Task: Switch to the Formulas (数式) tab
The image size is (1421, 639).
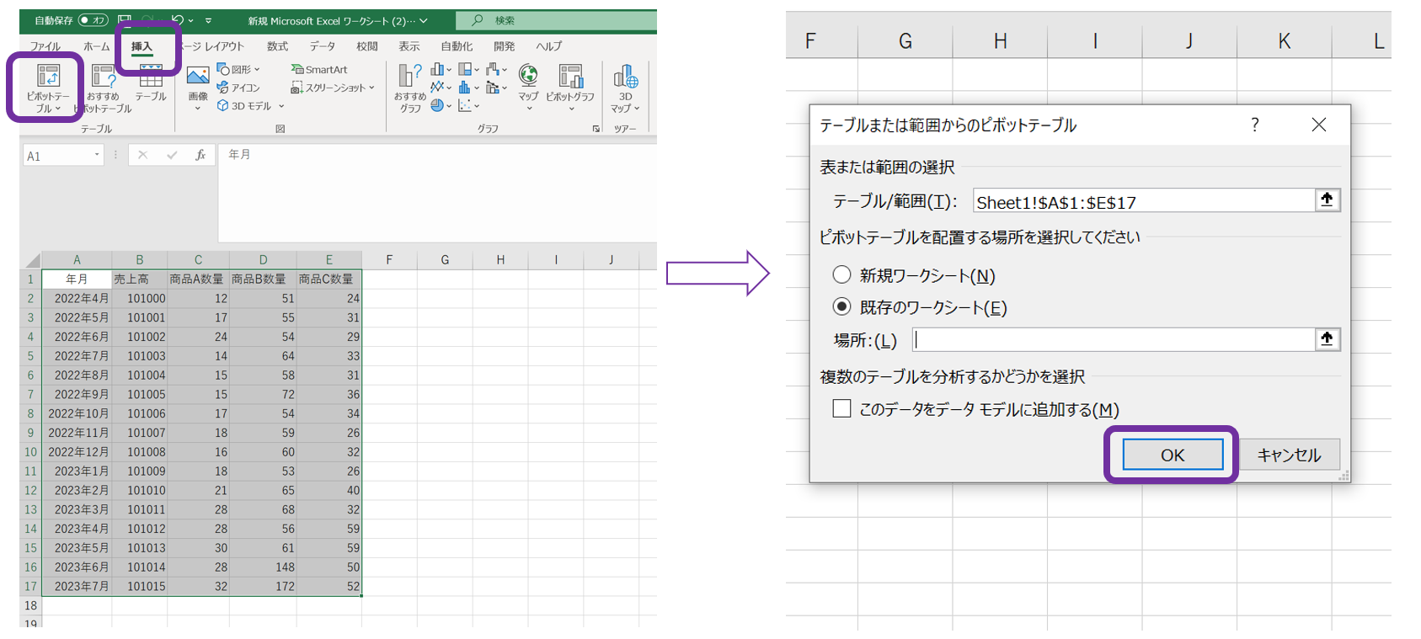Action: pyautogui.click(x=277, y=46)
